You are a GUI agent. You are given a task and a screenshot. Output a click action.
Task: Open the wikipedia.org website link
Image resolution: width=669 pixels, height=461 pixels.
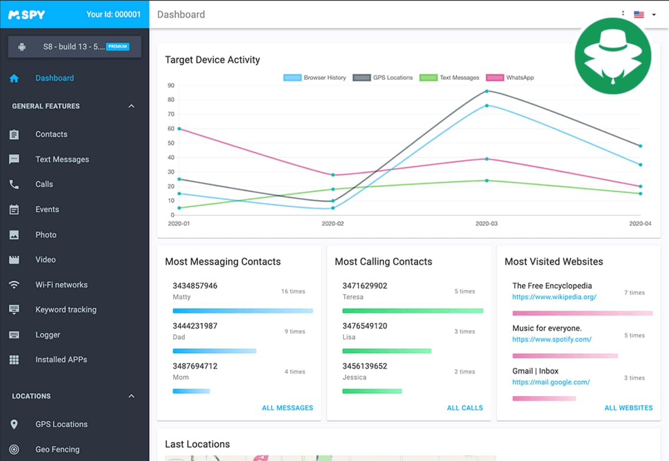point(554,297)
